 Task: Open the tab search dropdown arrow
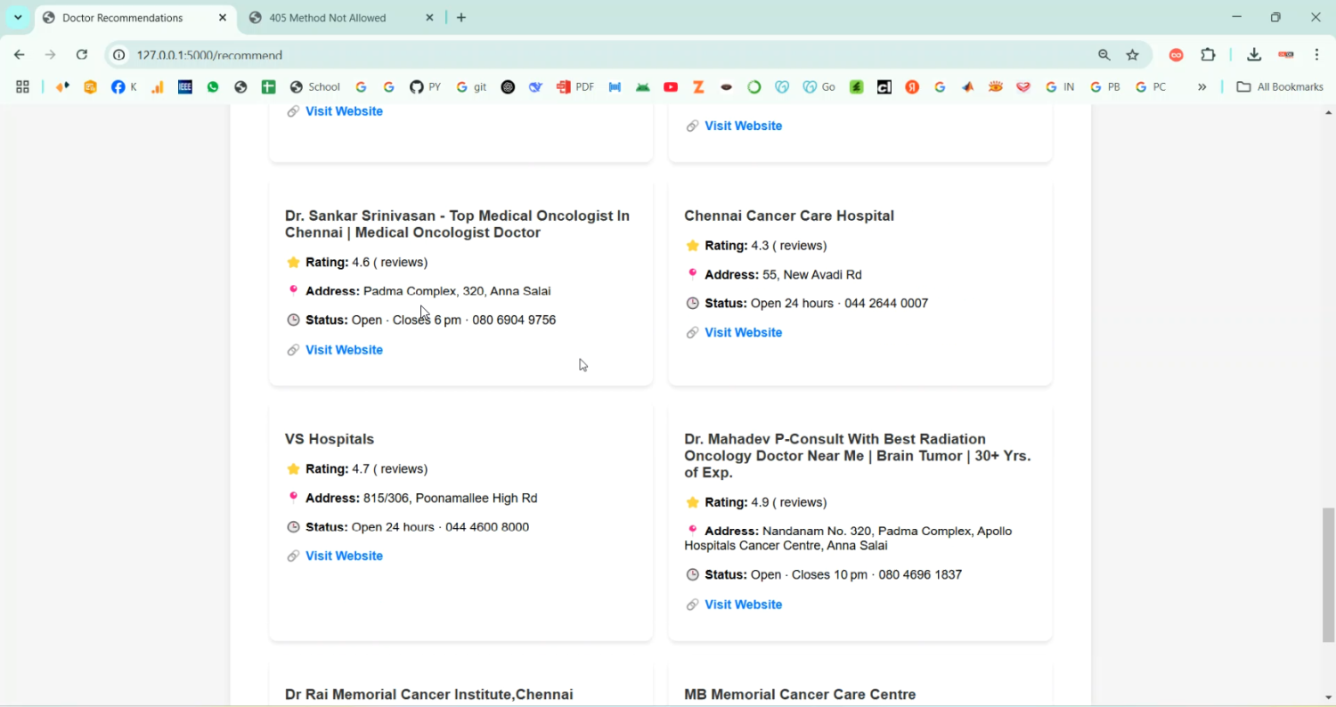pyautogui.click(x=18, y=18)
